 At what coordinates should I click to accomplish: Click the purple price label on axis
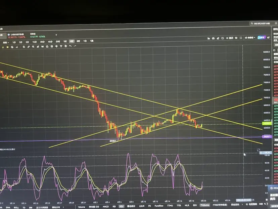tap(267, 136)
